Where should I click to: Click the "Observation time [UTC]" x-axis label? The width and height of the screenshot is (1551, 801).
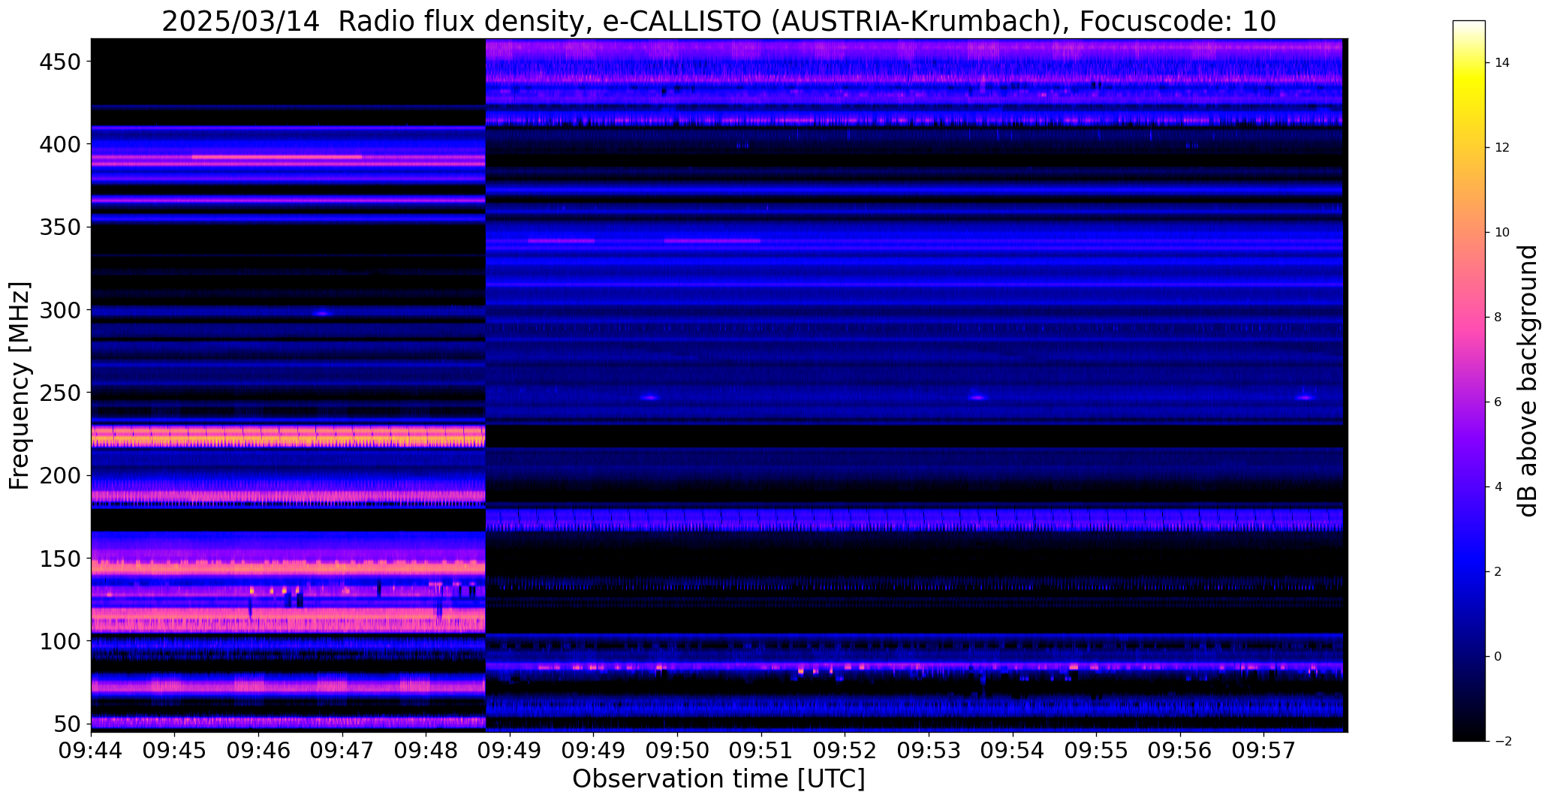coord(718,779)
